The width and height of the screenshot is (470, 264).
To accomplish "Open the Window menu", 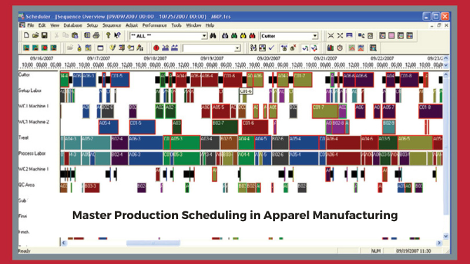I will point(194,25).
